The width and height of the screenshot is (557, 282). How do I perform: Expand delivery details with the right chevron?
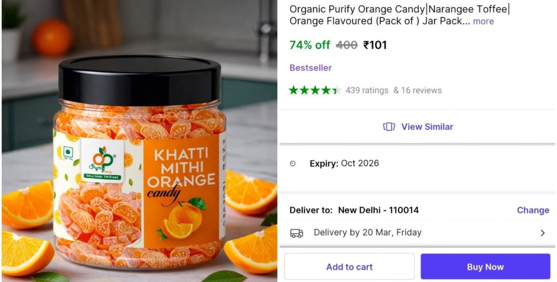543,232
